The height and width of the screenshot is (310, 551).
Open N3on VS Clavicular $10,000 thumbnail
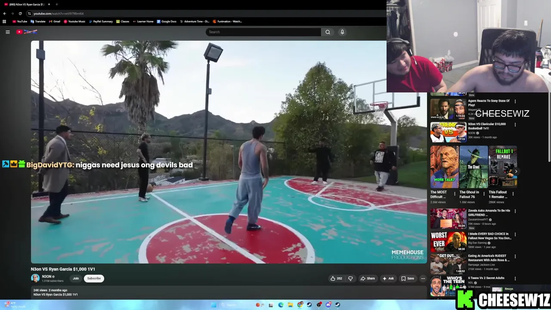448,132
